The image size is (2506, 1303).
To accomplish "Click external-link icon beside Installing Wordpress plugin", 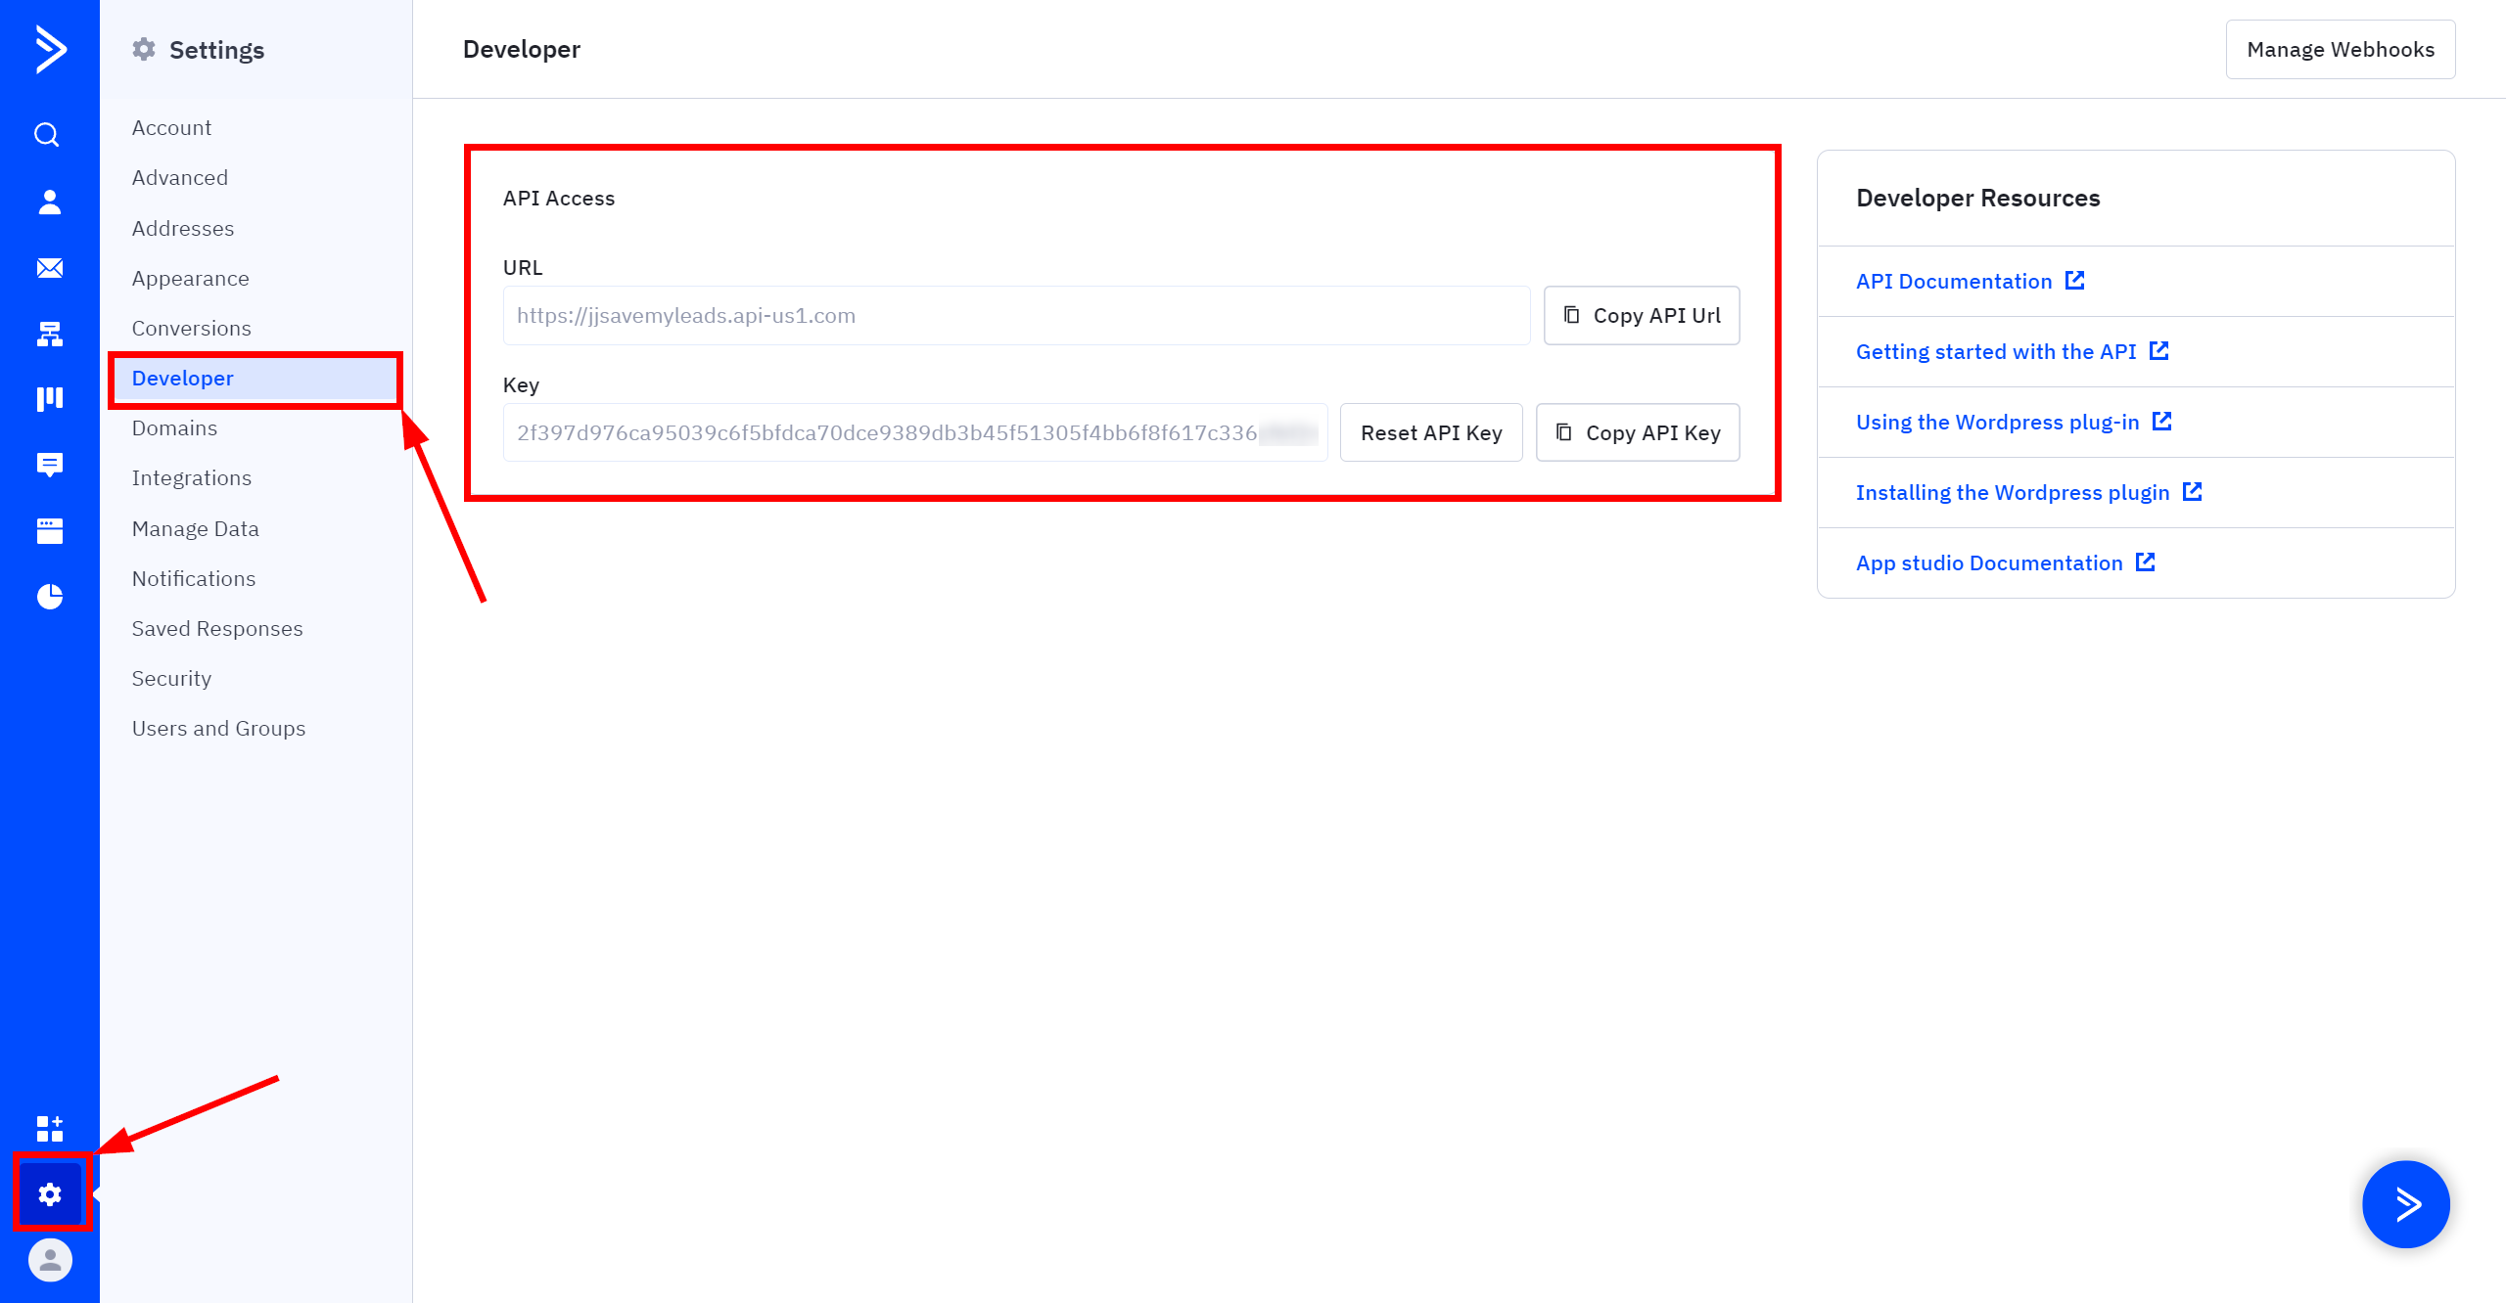I will click(2193, 492).
